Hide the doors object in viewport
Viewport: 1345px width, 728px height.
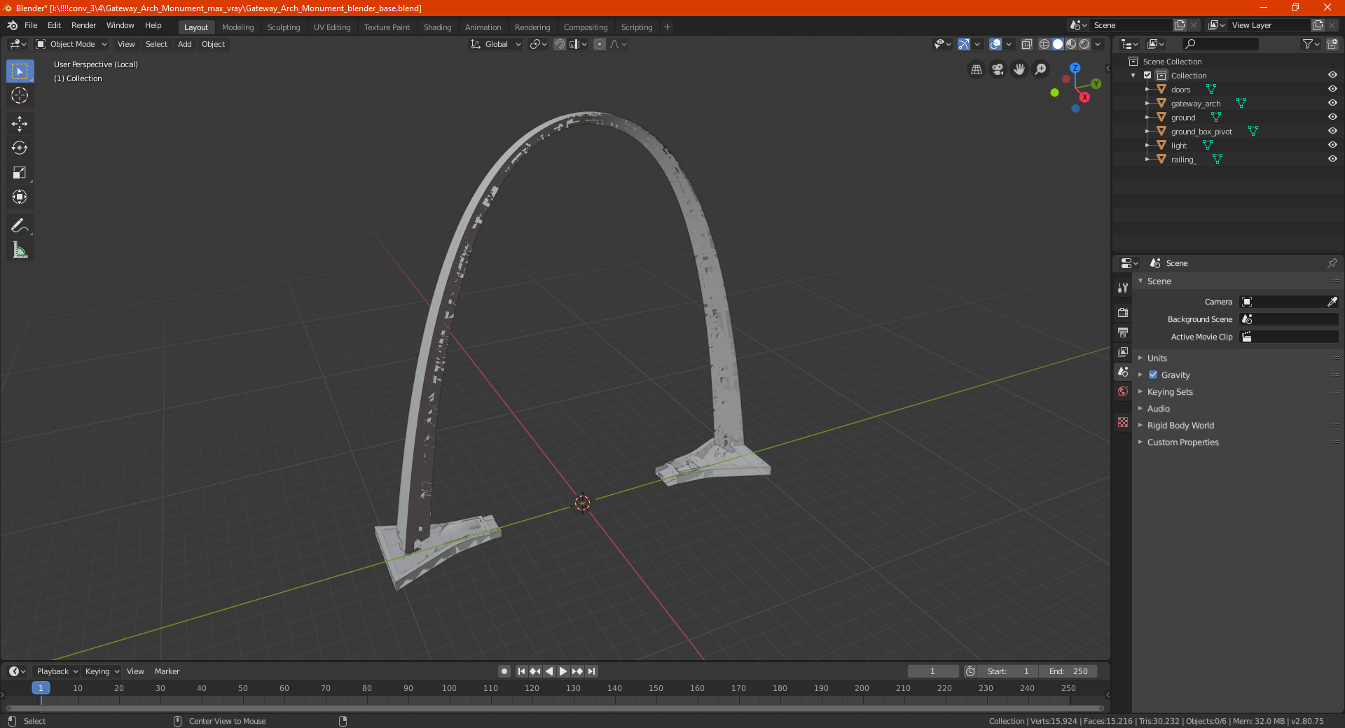tap(1332, 89)
